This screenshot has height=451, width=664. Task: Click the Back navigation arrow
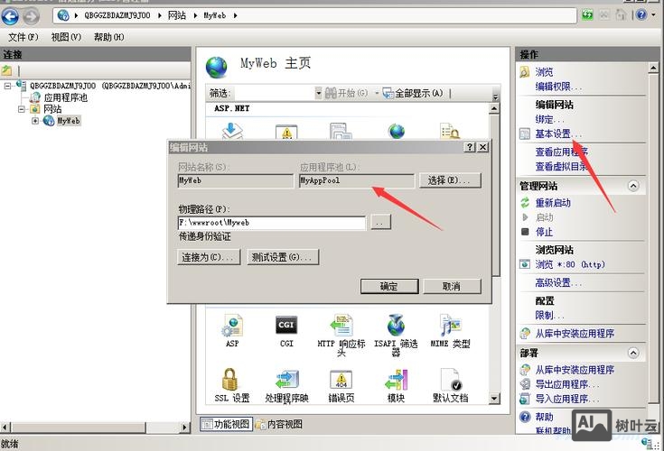pos(10,16)
